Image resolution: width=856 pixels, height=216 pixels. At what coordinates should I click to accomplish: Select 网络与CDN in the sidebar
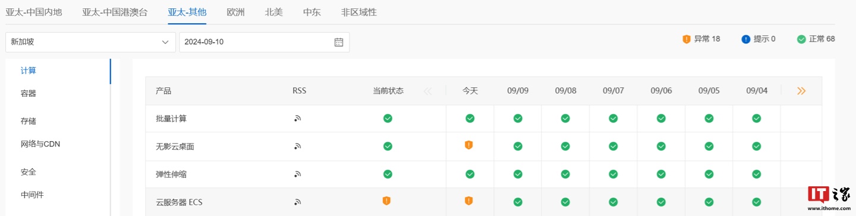(x=40, y=144)
